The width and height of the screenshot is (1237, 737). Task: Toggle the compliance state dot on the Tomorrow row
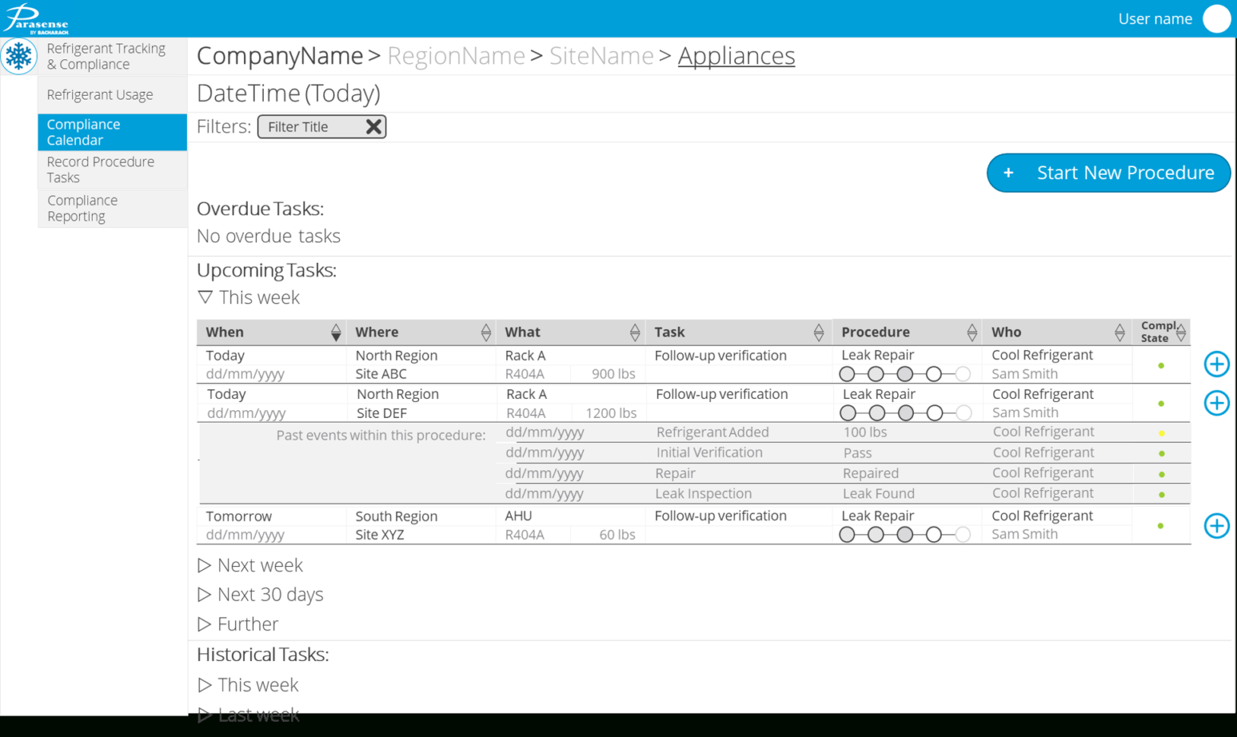point(1159,524)
